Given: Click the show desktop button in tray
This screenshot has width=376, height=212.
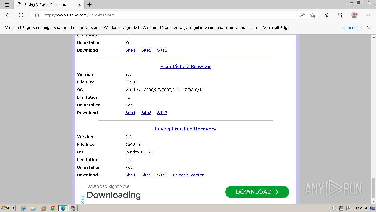Looking at the screenshot, I should [x=372, y=208].
